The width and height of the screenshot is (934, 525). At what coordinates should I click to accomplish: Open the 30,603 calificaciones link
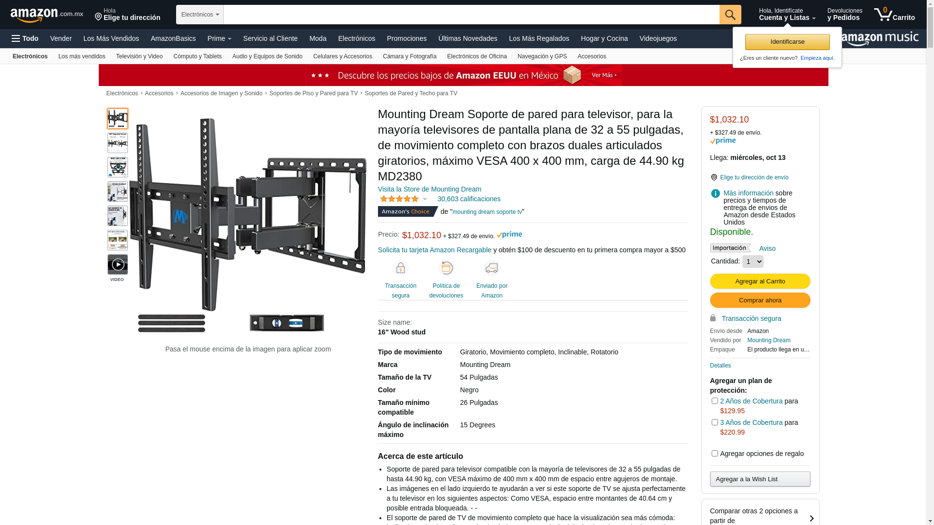pyautogui.click(x=468, y=199)
